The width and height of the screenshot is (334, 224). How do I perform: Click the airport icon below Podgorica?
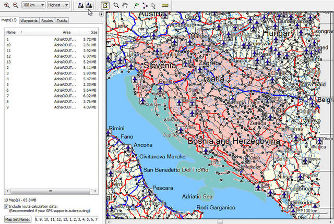(x=284, y=194)
